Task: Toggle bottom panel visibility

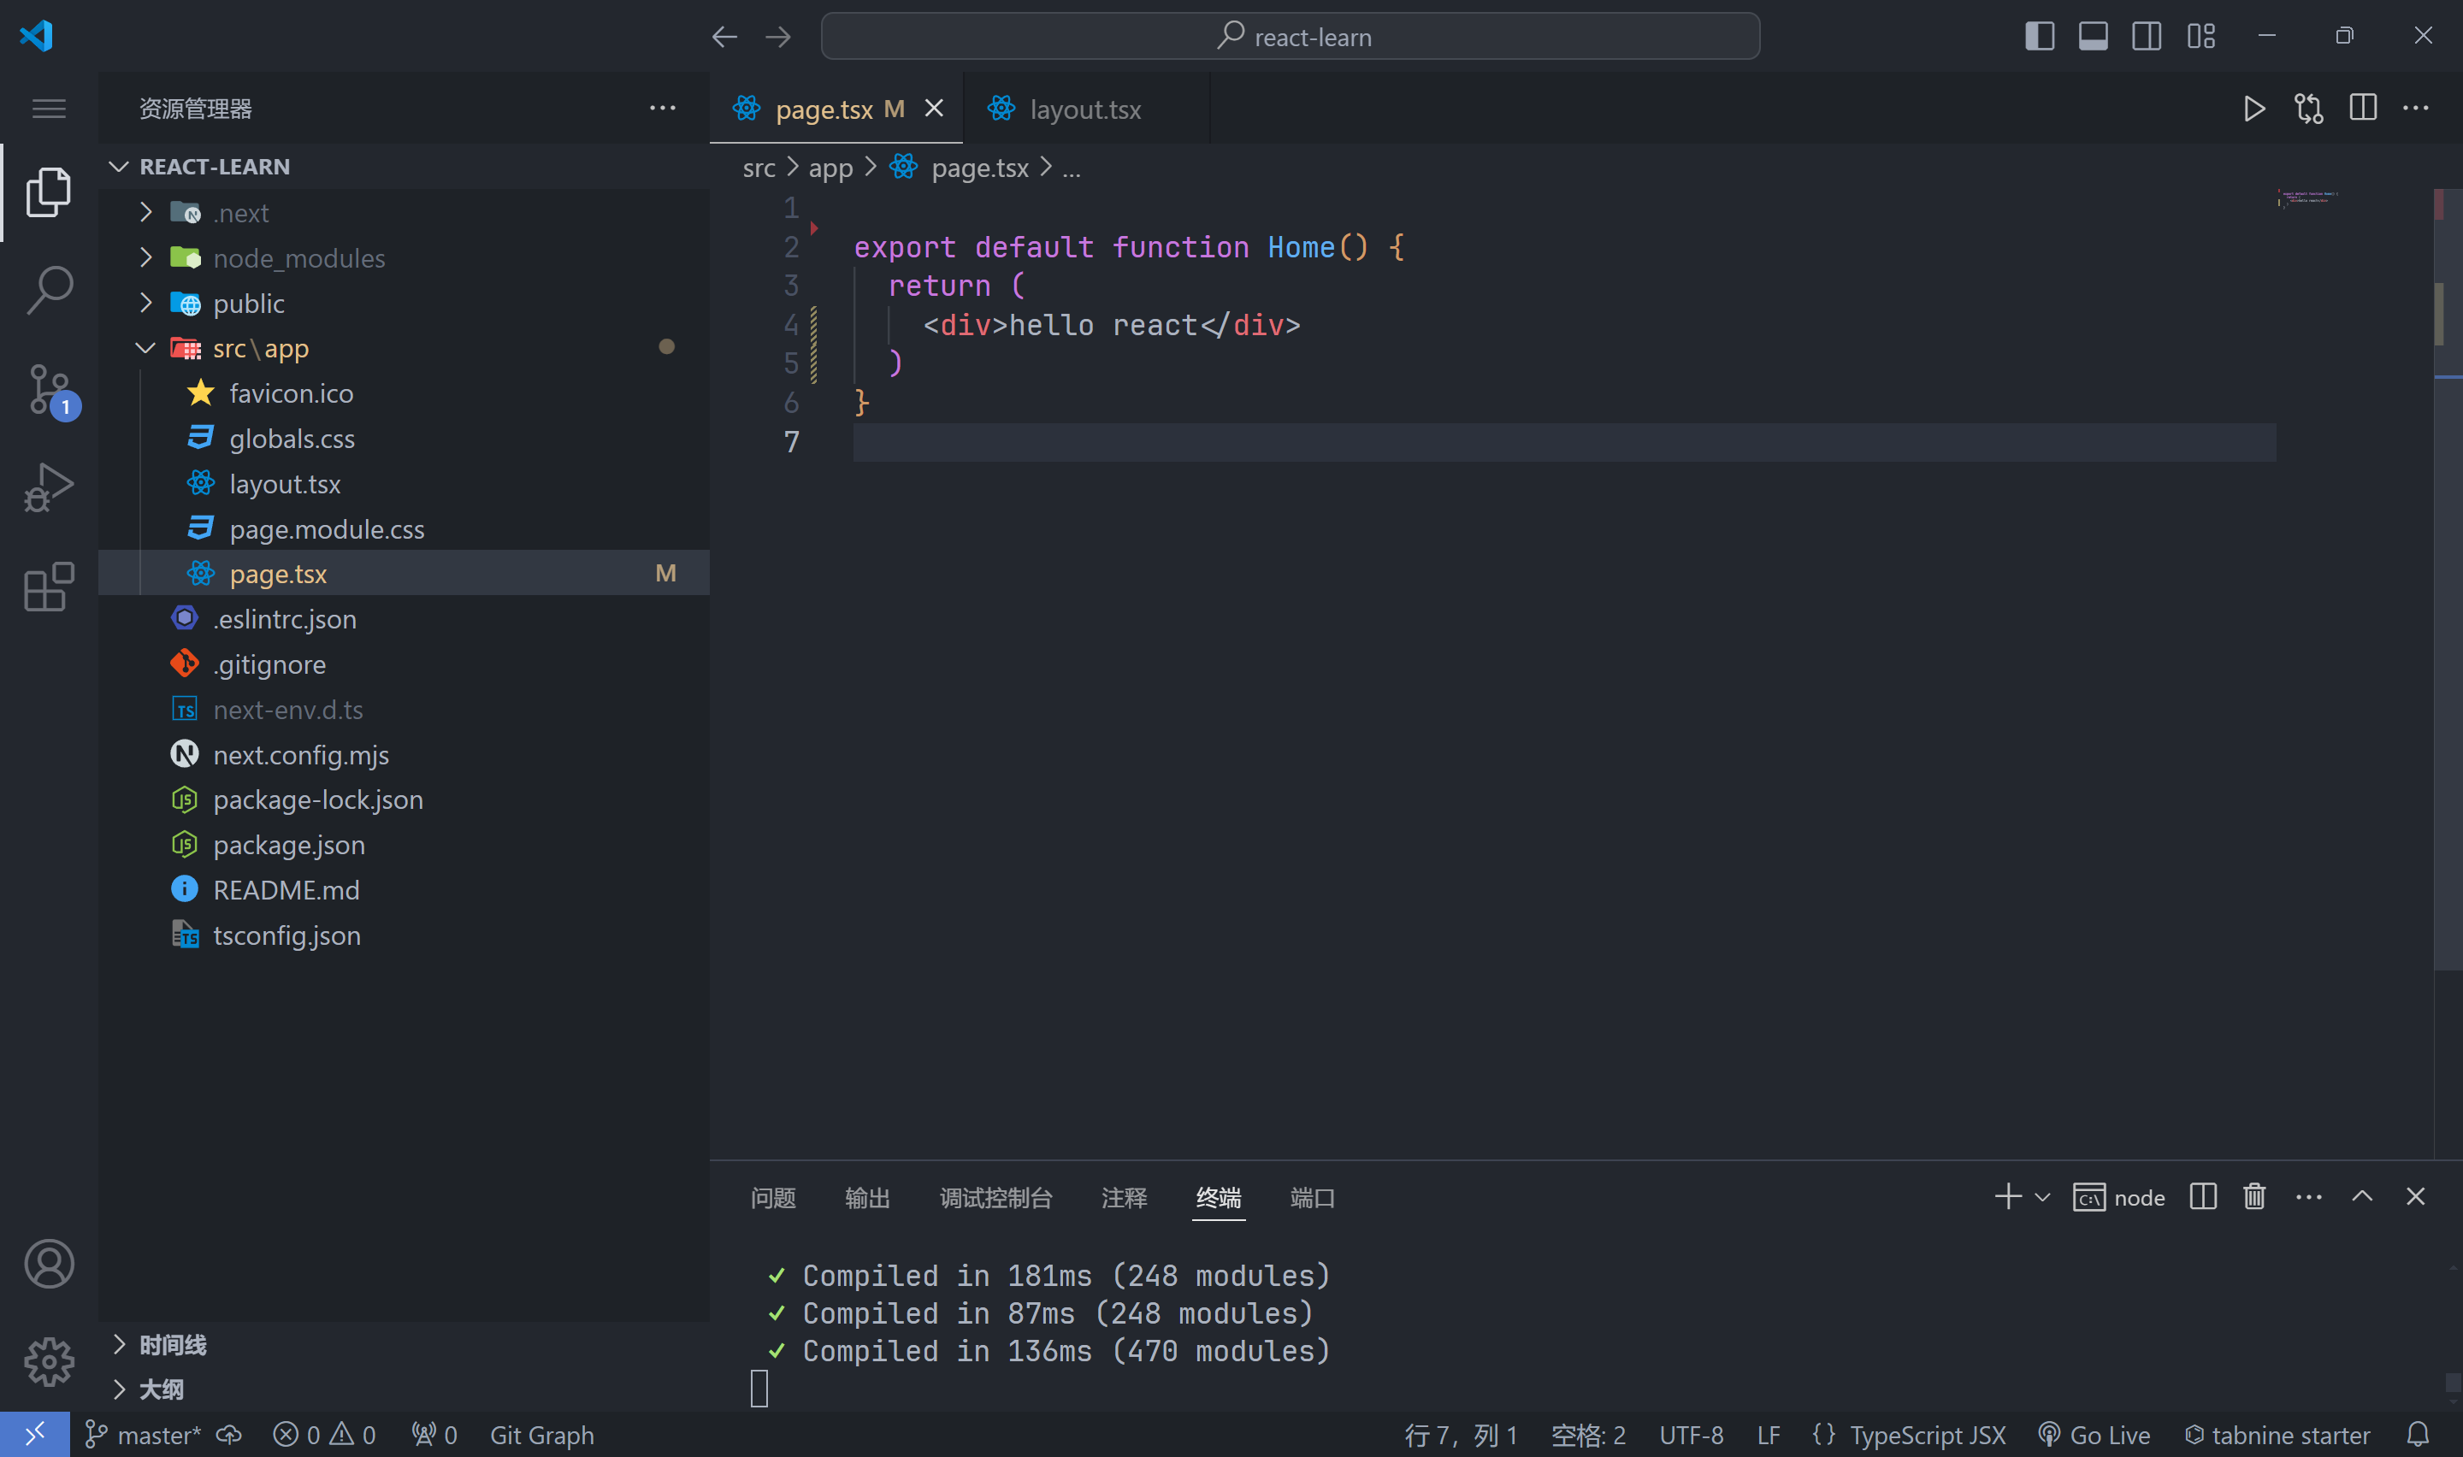Action: 2093,36
